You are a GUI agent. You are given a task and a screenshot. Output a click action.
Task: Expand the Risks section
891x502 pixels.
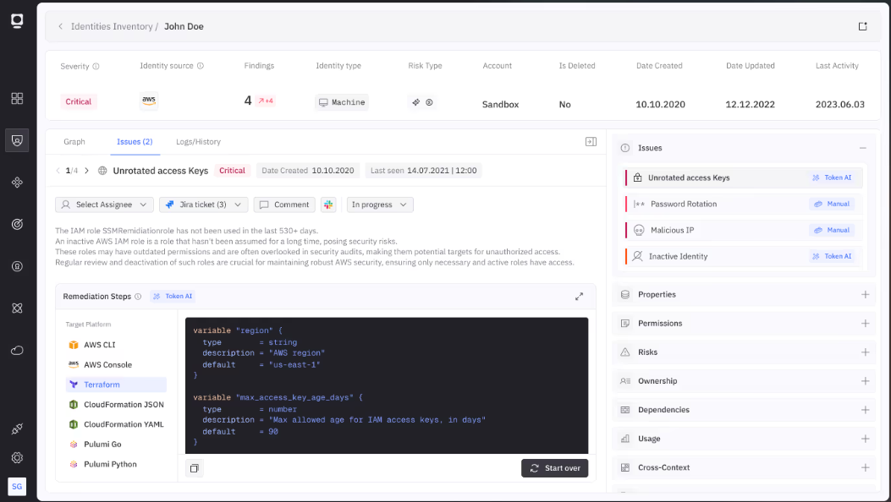[x=865, y=352]
